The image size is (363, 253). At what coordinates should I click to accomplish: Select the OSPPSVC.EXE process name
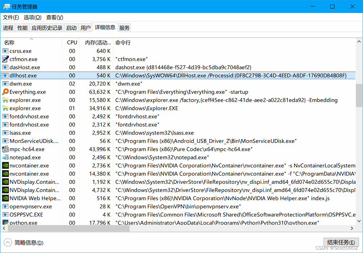[x=26, y=214]
